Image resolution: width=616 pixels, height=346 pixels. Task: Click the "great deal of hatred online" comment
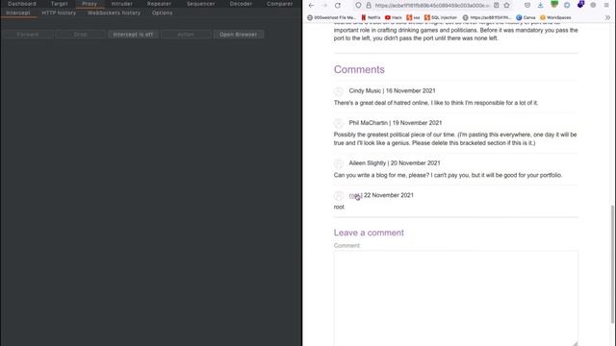(436, 103)
